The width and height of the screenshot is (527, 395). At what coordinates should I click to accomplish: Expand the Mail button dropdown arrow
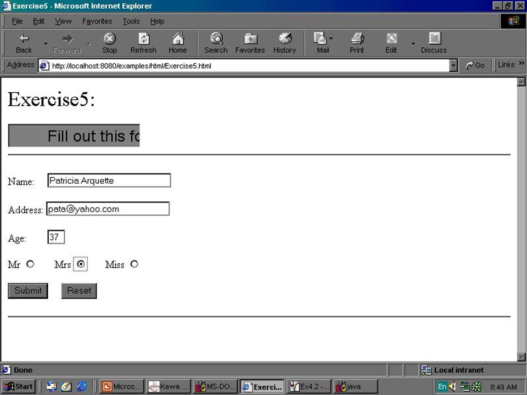(332, 38)
